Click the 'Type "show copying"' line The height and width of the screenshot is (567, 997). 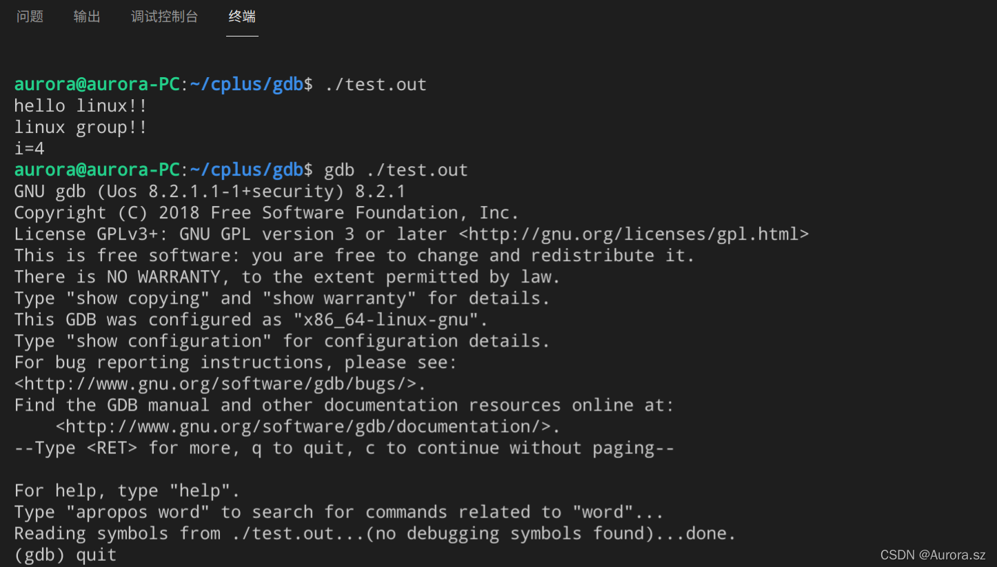pos(282,298)
